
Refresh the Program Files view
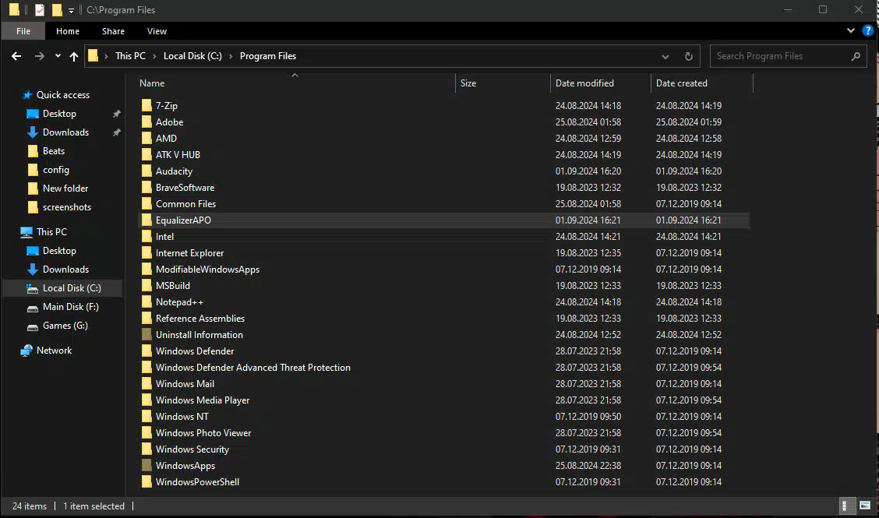pyautogui.click(x=688, y=56)
